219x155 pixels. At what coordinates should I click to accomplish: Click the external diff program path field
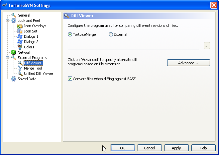tap(133, 45)
